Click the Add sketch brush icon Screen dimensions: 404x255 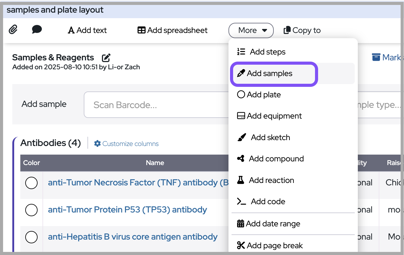[x=242, y=137]
